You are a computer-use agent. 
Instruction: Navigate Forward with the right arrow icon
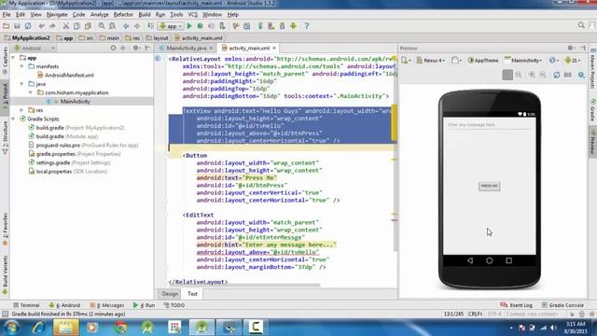[x=137, y=26]
